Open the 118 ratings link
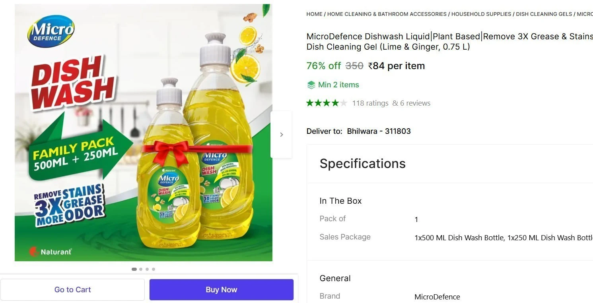 pos(370,103)
